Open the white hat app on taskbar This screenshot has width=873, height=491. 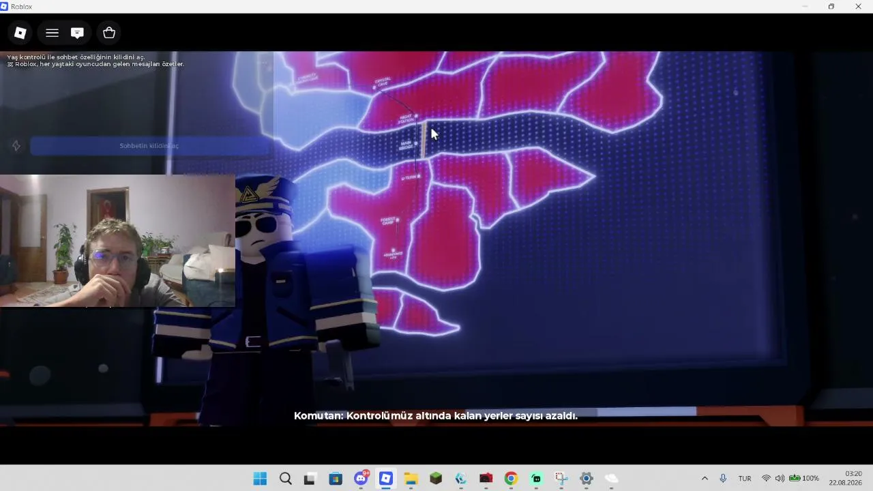coord(611,479)
